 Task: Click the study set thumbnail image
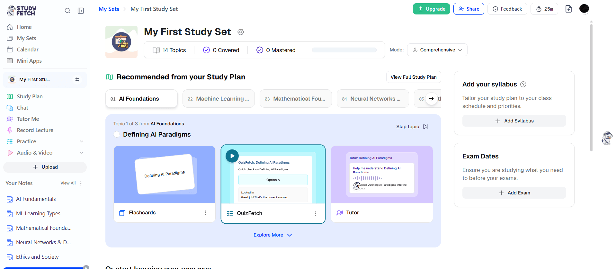(121, 42)
